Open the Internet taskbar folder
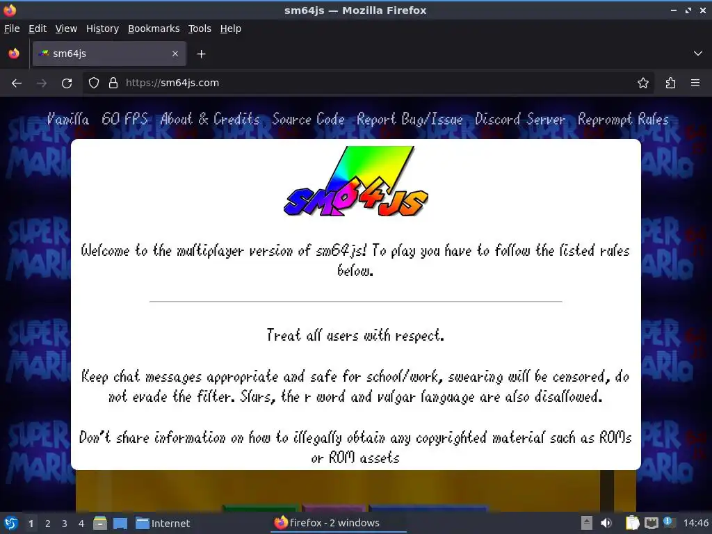 (163, 524)
